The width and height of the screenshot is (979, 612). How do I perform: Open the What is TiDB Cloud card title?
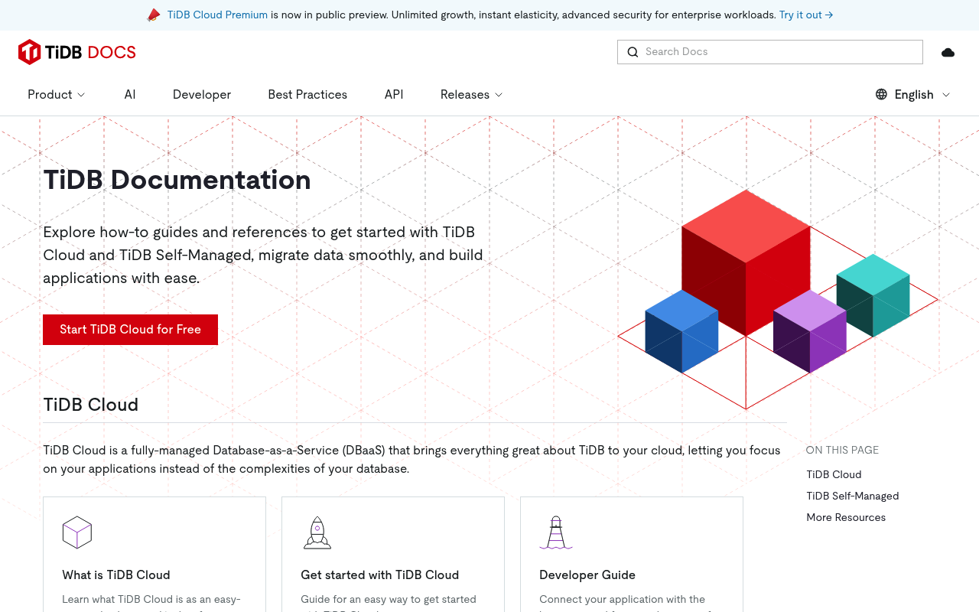pos(116,575)
